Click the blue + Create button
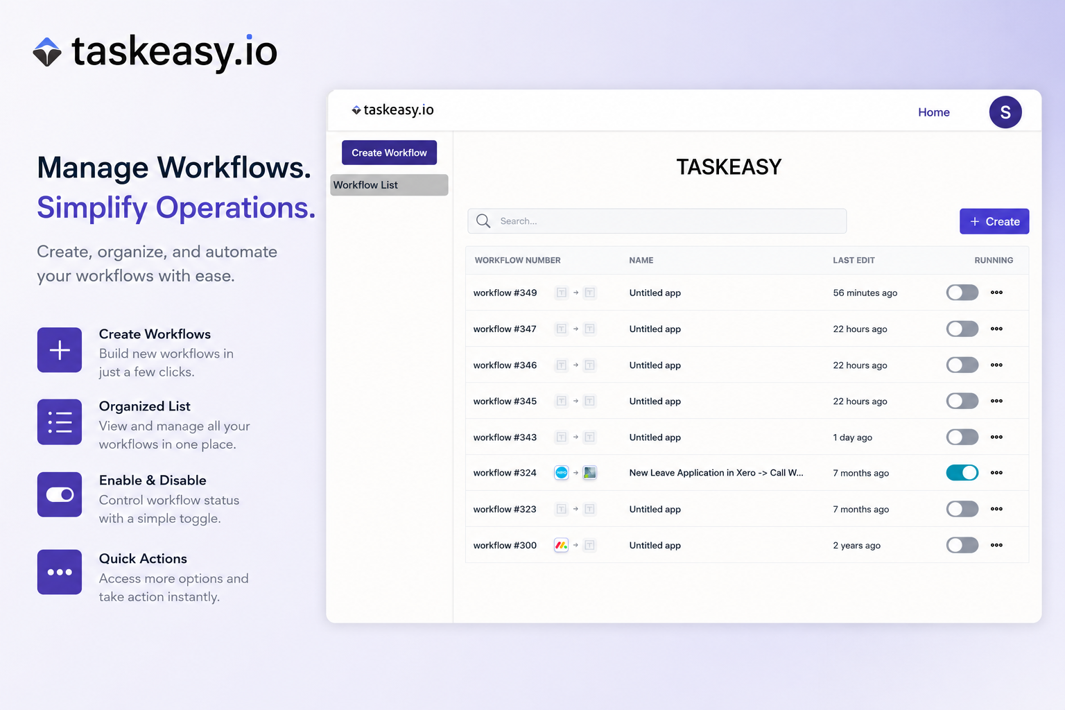 (x=994, y=221)
